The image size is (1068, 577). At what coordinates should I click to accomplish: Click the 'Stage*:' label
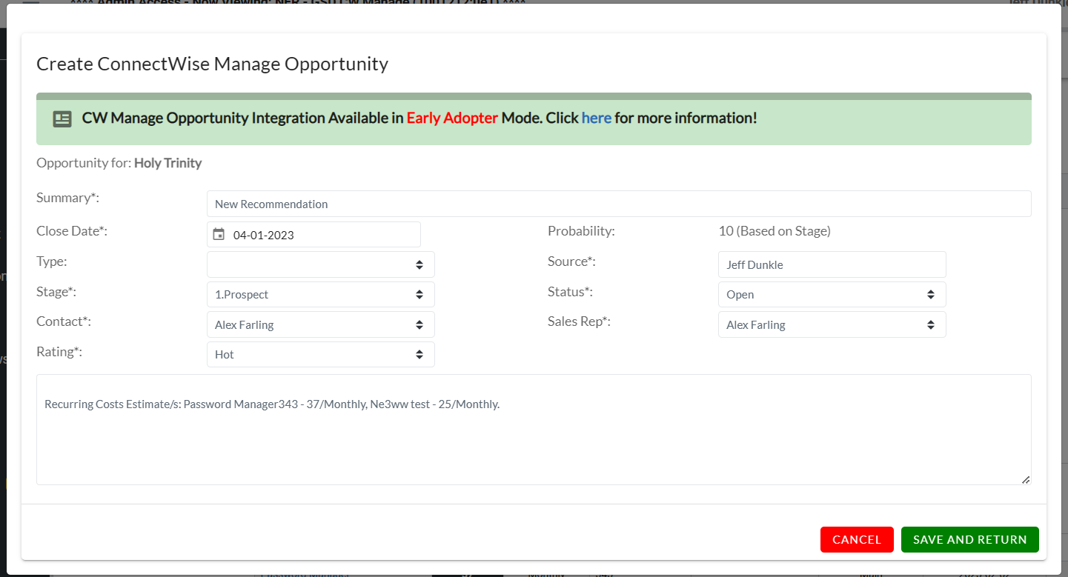56,292
